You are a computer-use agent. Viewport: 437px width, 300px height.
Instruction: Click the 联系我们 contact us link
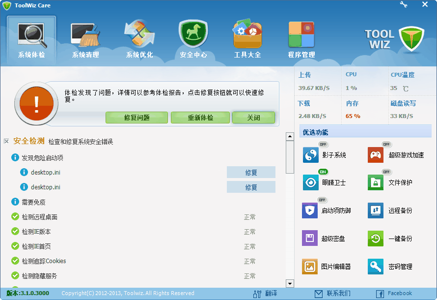[339, 293]
